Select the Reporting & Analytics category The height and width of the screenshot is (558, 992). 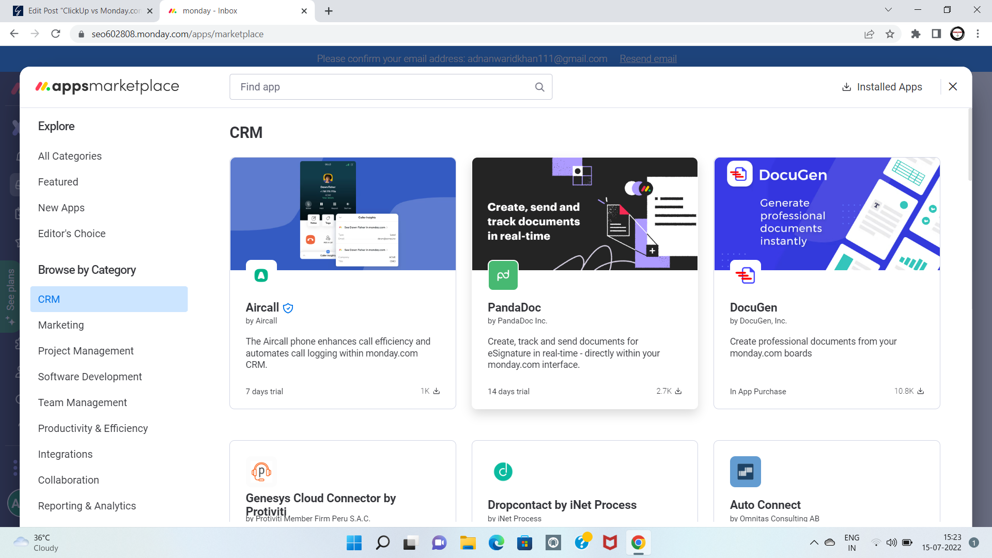click(x=87, y=506)
